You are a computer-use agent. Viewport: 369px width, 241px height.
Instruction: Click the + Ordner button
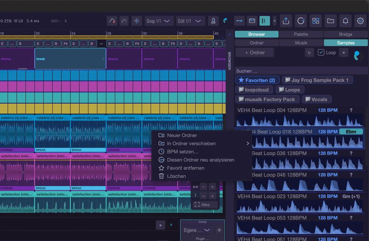coord(255,52)
